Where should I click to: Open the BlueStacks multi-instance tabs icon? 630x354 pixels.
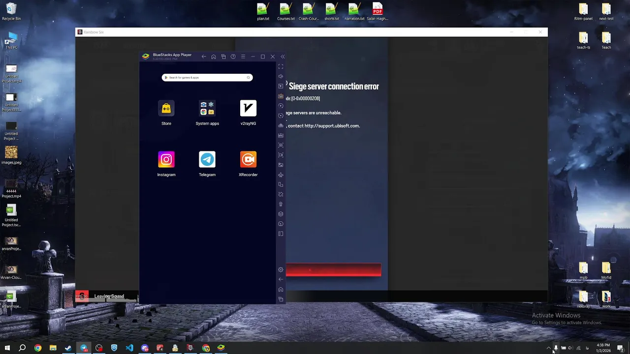pos(223,57)
